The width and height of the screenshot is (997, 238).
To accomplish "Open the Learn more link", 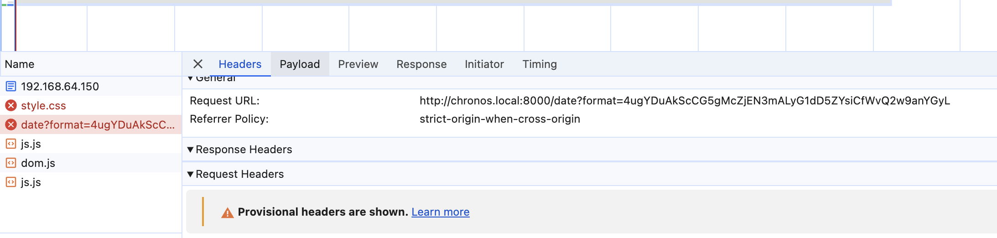I will click(441, 212).
